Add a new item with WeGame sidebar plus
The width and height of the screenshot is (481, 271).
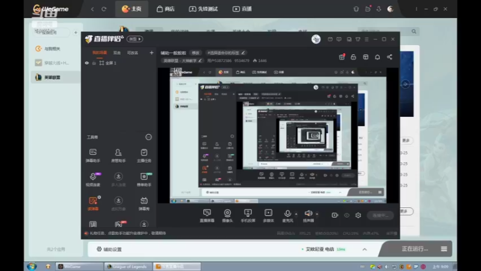76,32
